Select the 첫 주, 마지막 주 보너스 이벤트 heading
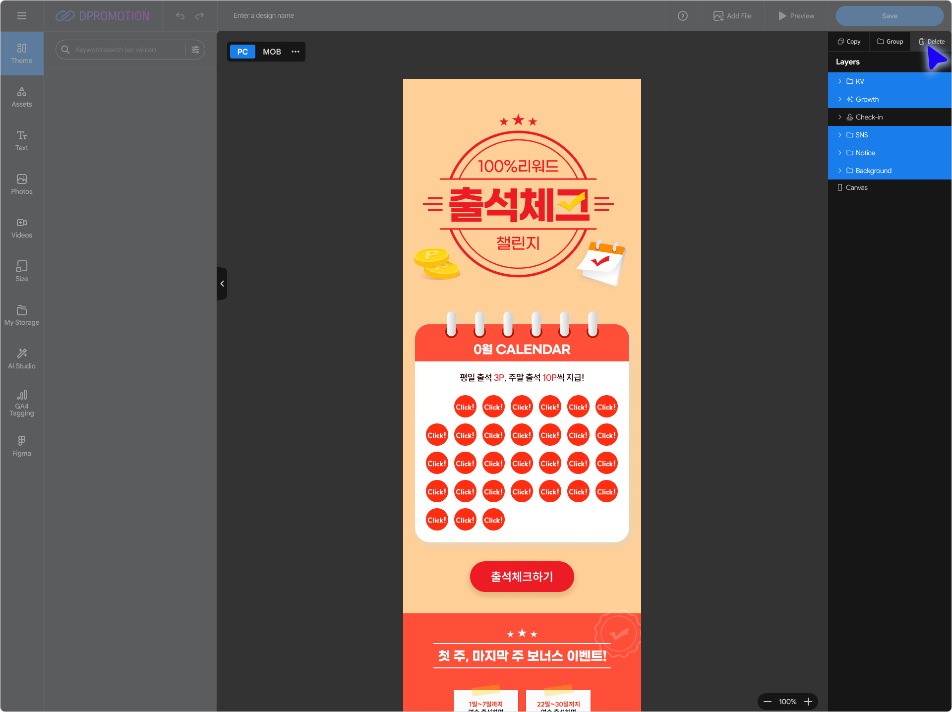The height and width of the screenshot is (712, 952). click(522, 656)
